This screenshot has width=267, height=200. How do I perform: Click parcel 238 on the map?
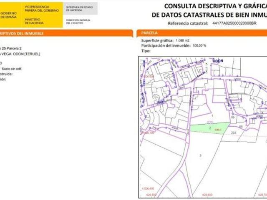point(233,132)
